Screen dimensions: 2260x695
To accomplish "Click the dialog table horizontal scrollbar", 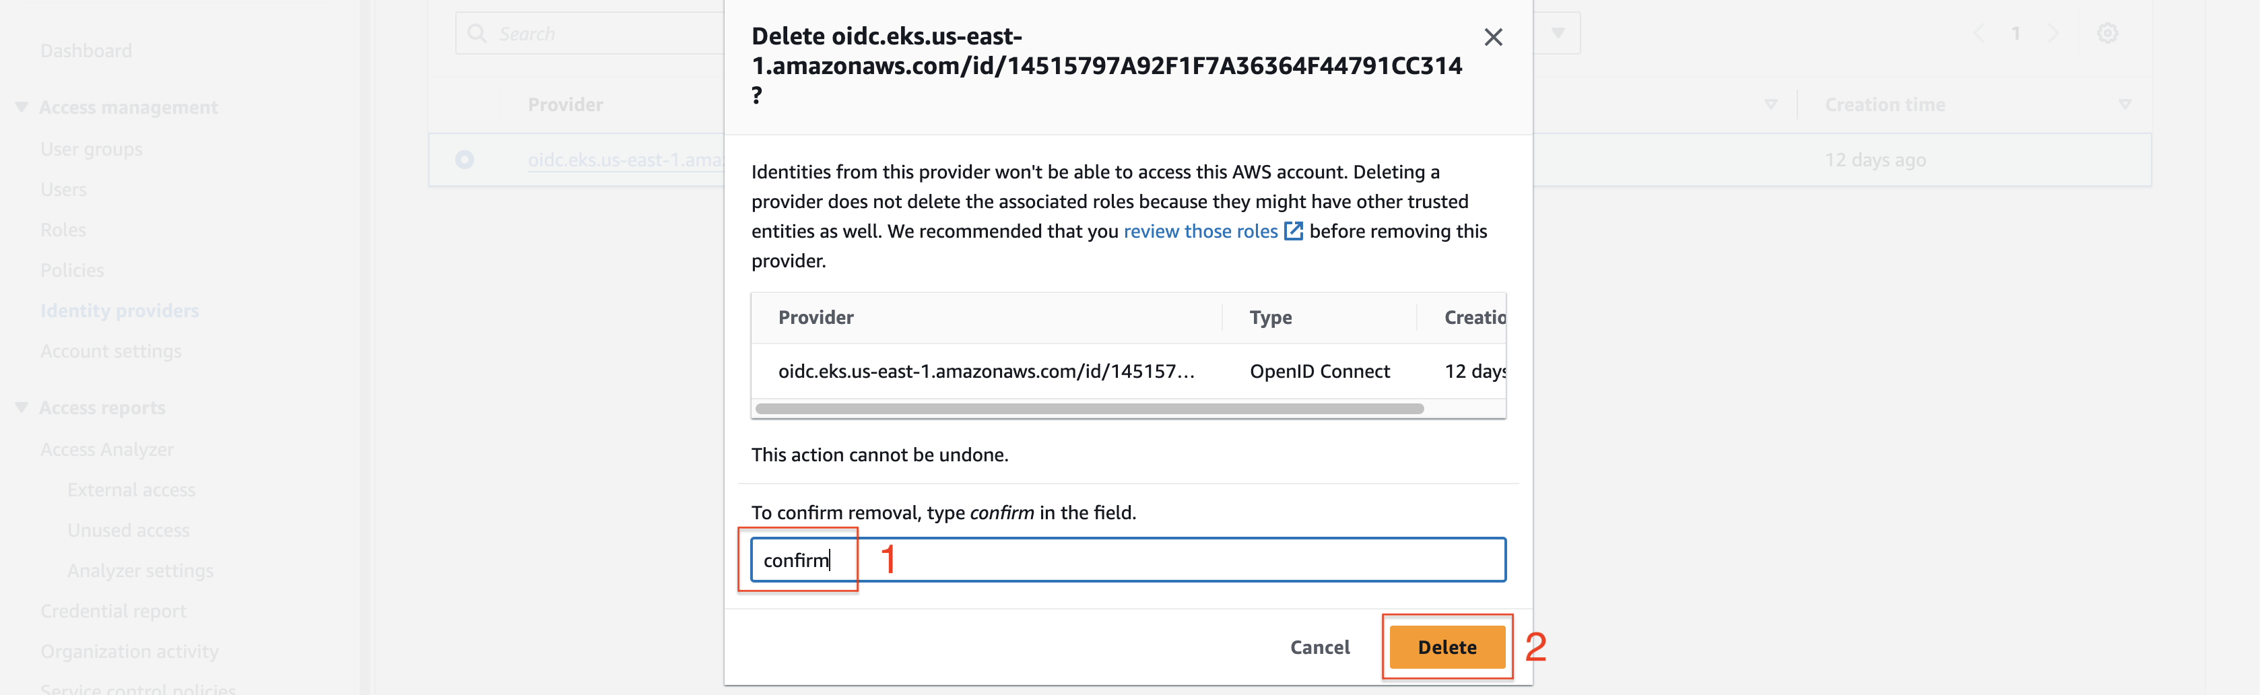I will (x=1089, y=409).
